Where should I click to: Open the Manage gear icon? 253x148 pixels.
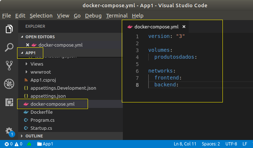click(x=9, y=131)
